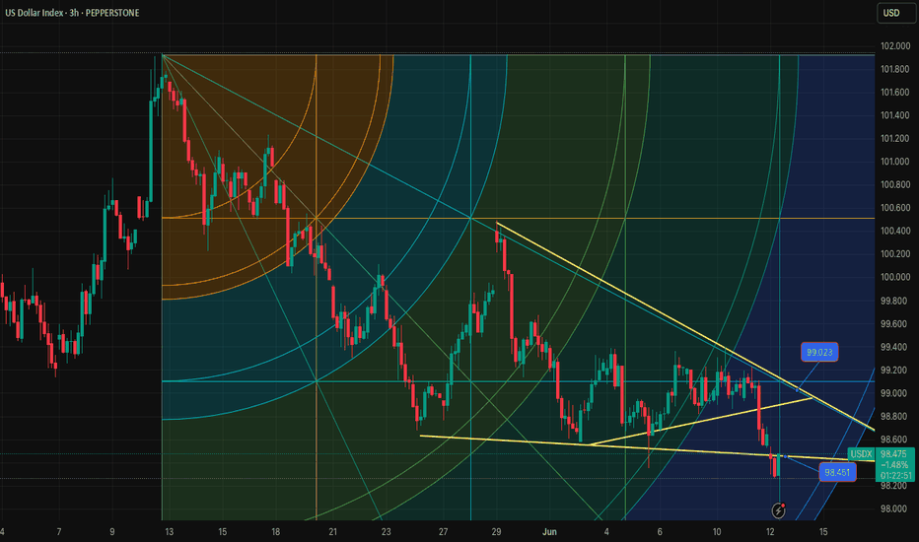This screenshot has width=919, height=542.
Task: Click 100.200 on the price axis
Action: coord(895,253)
